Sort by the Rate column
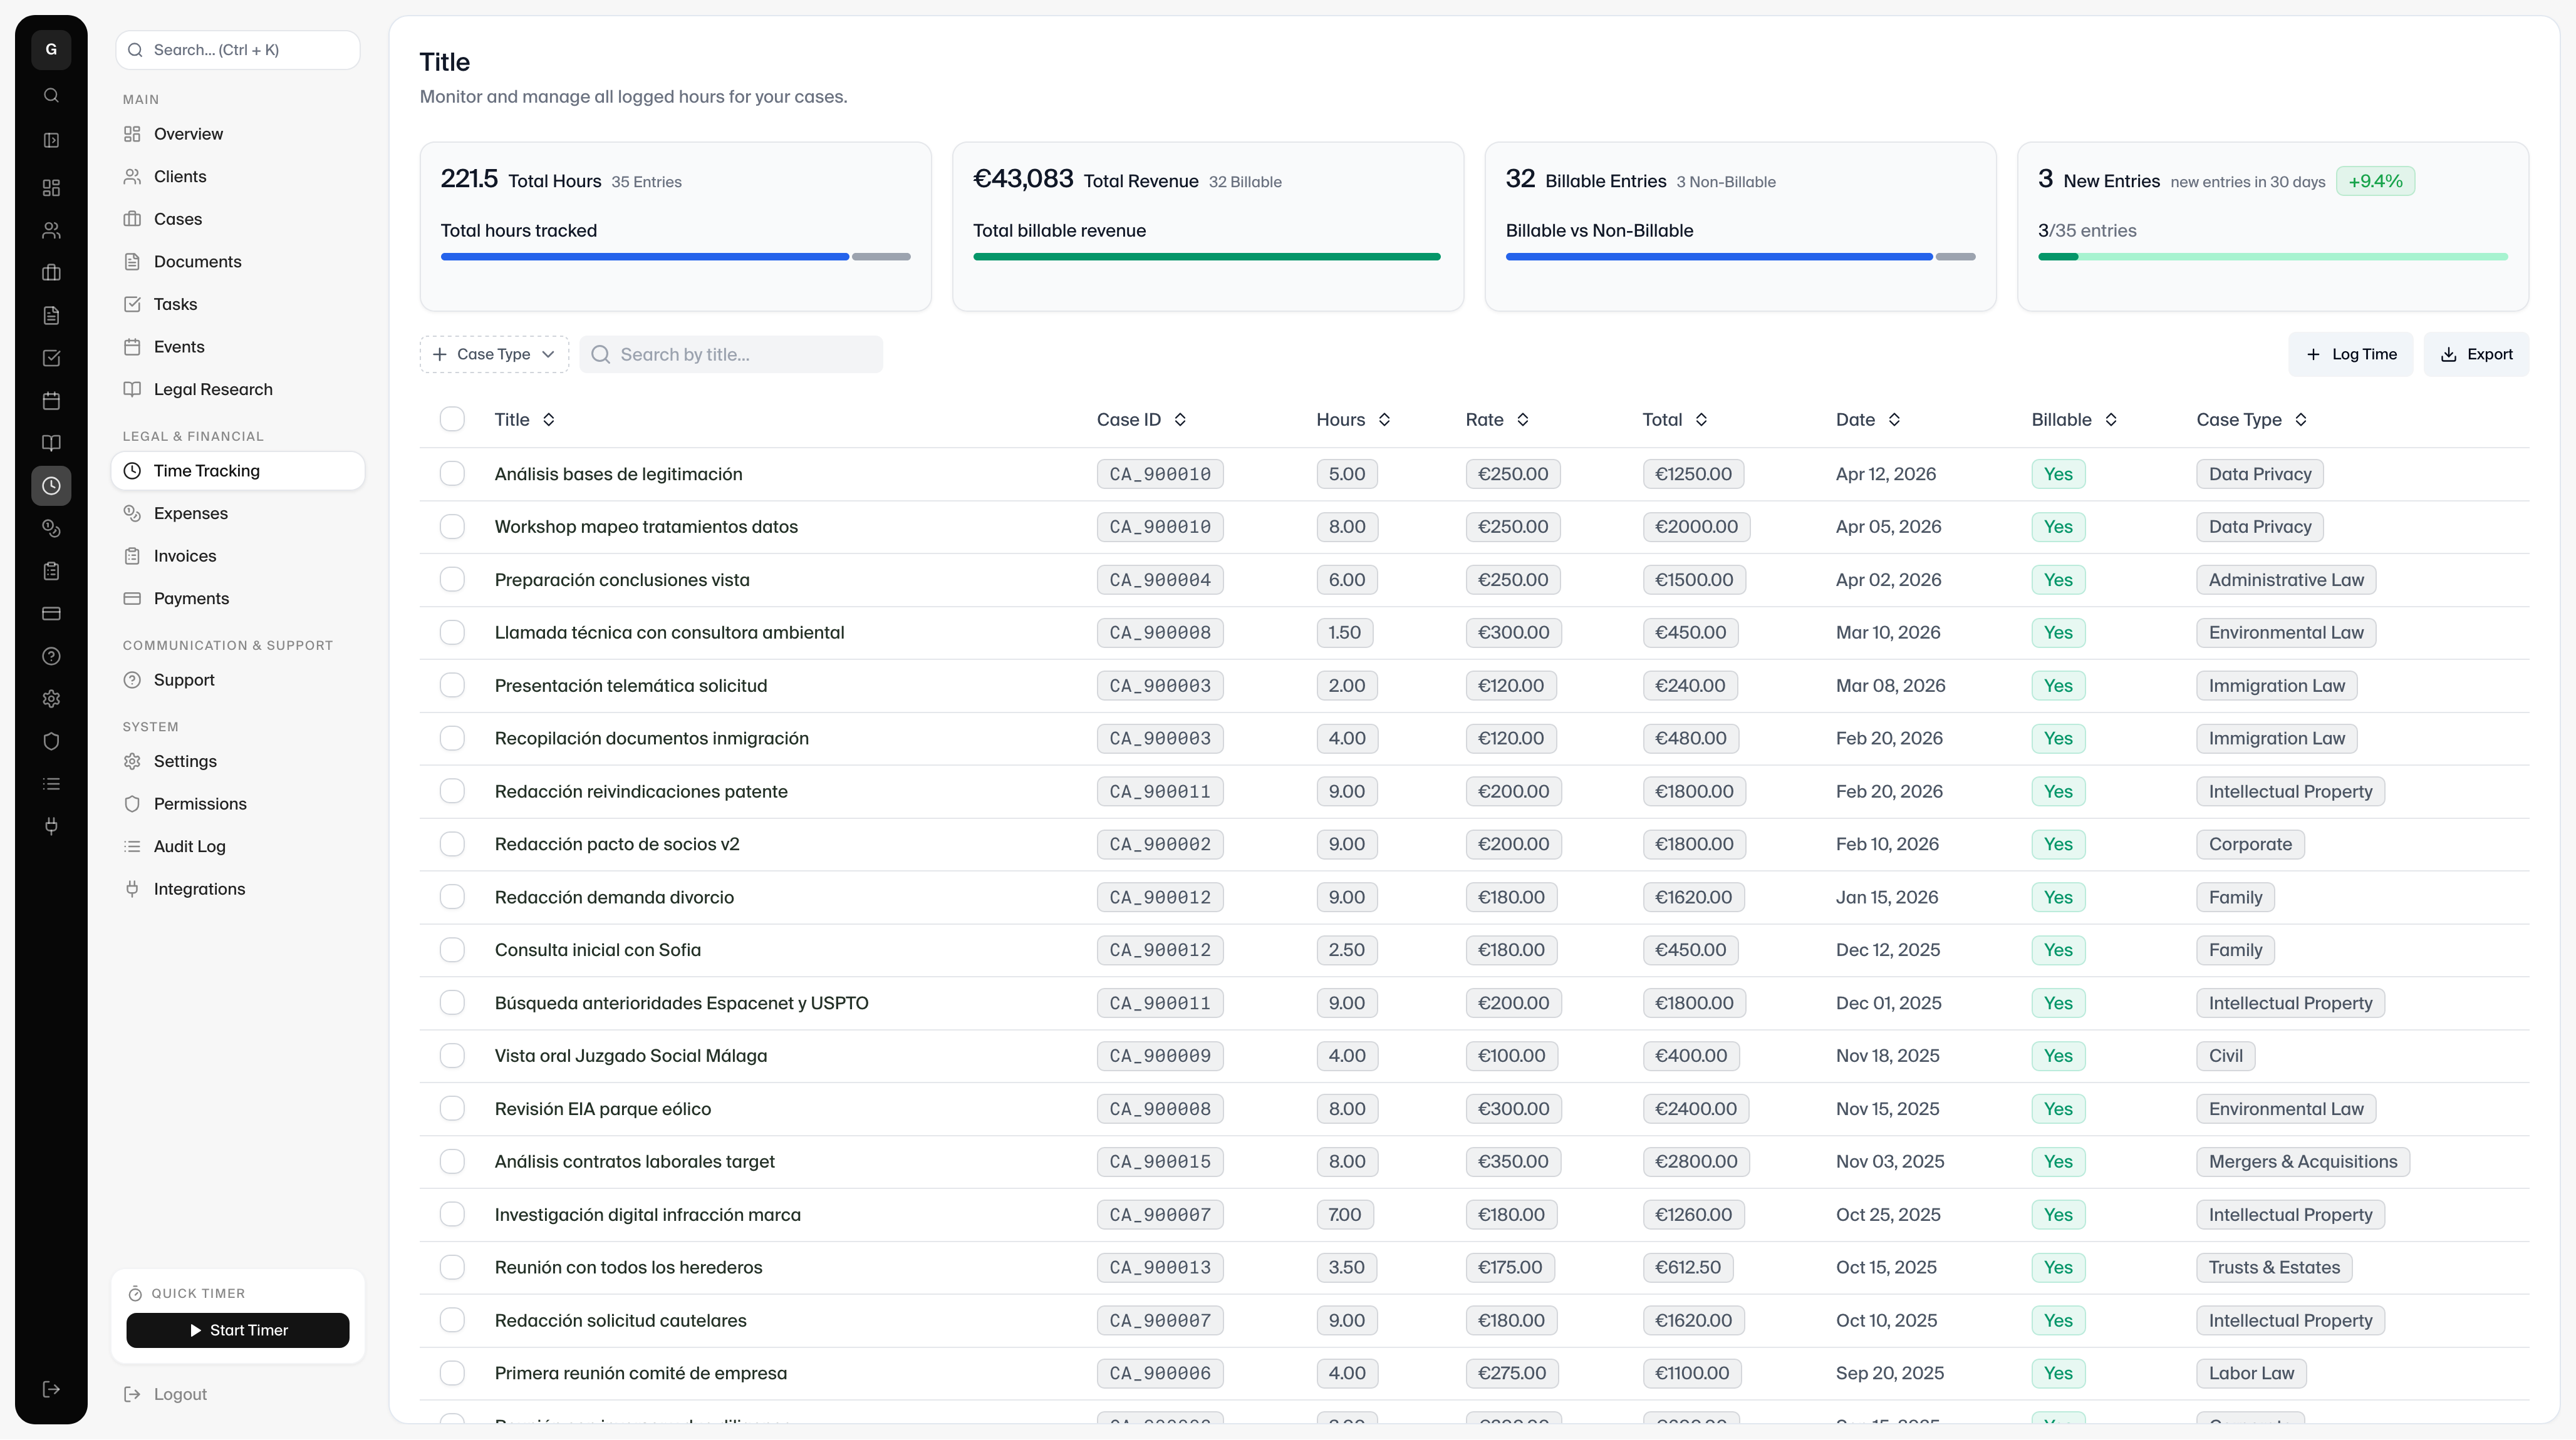The height and width of the screenshot is (1440, 2576). (x=1498, y=419)
